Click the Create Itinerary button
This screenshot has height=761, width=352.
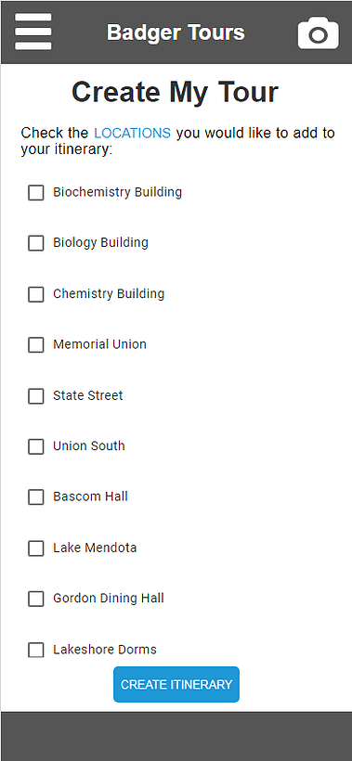click(176, 684)
